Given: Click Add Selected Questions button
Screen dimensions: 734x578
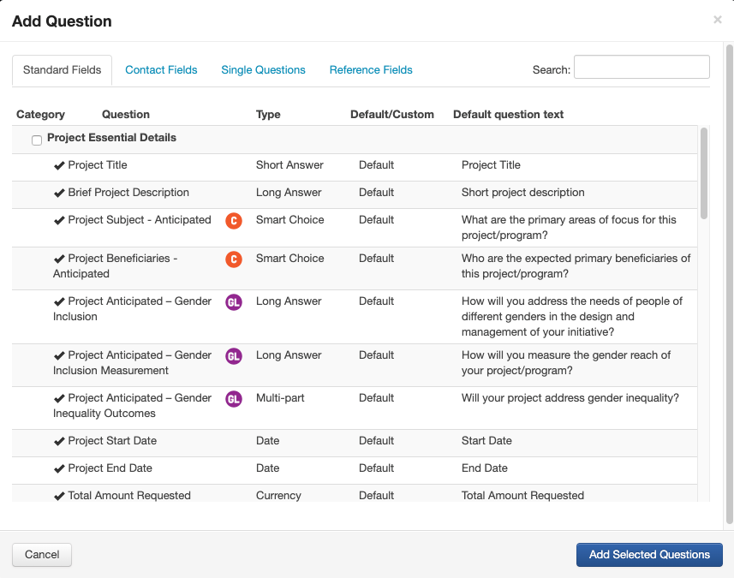Looking at the screenshot, I should [x=648, y=554].
